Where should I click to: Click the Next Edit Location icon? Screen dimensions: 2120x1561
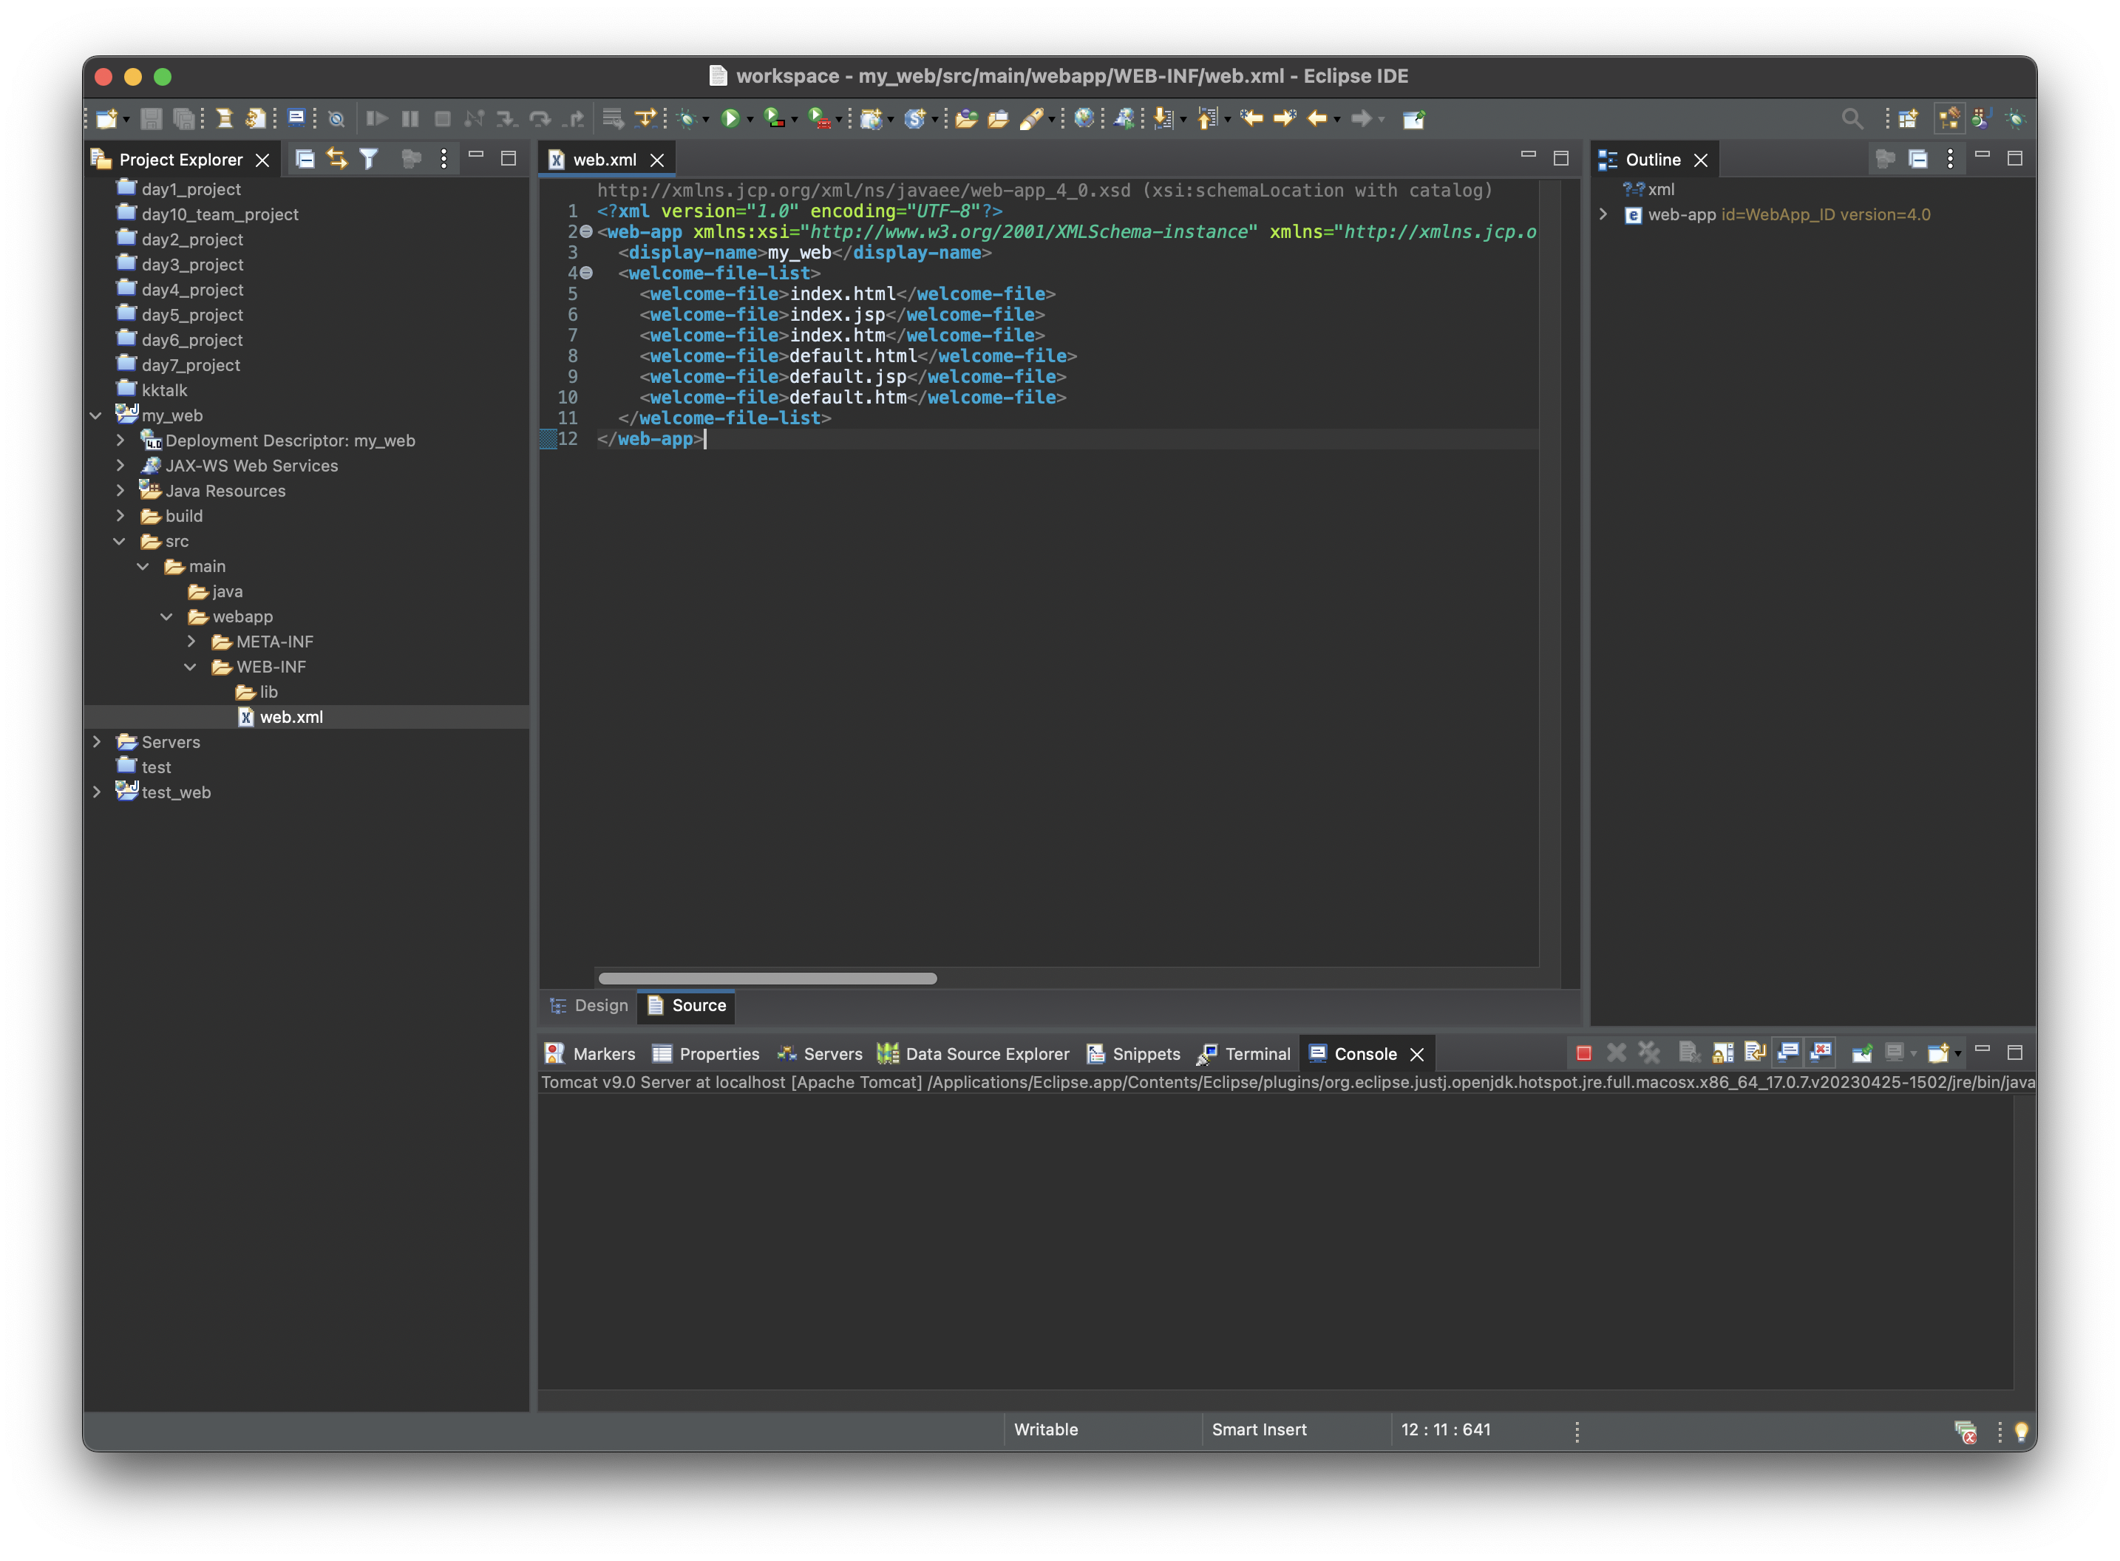[x=1285, y=119]
